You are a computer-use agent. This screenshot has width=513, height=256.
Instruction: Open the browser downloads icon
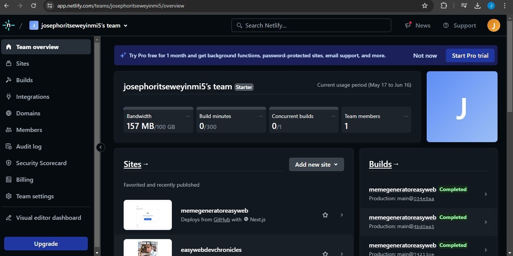477,6
